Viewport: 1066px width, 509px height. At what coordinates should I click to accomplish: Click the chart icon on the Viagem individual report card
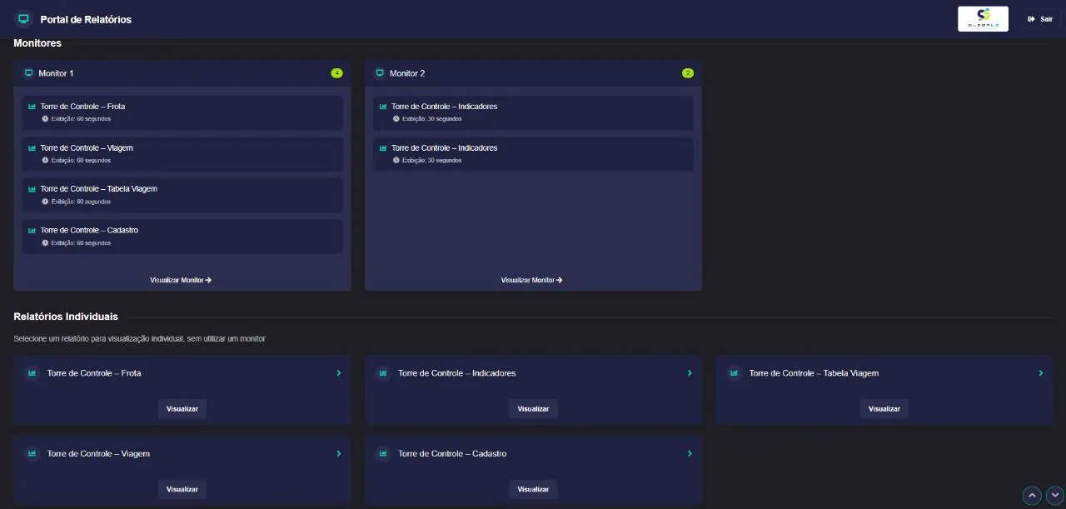tap(32, 453)
